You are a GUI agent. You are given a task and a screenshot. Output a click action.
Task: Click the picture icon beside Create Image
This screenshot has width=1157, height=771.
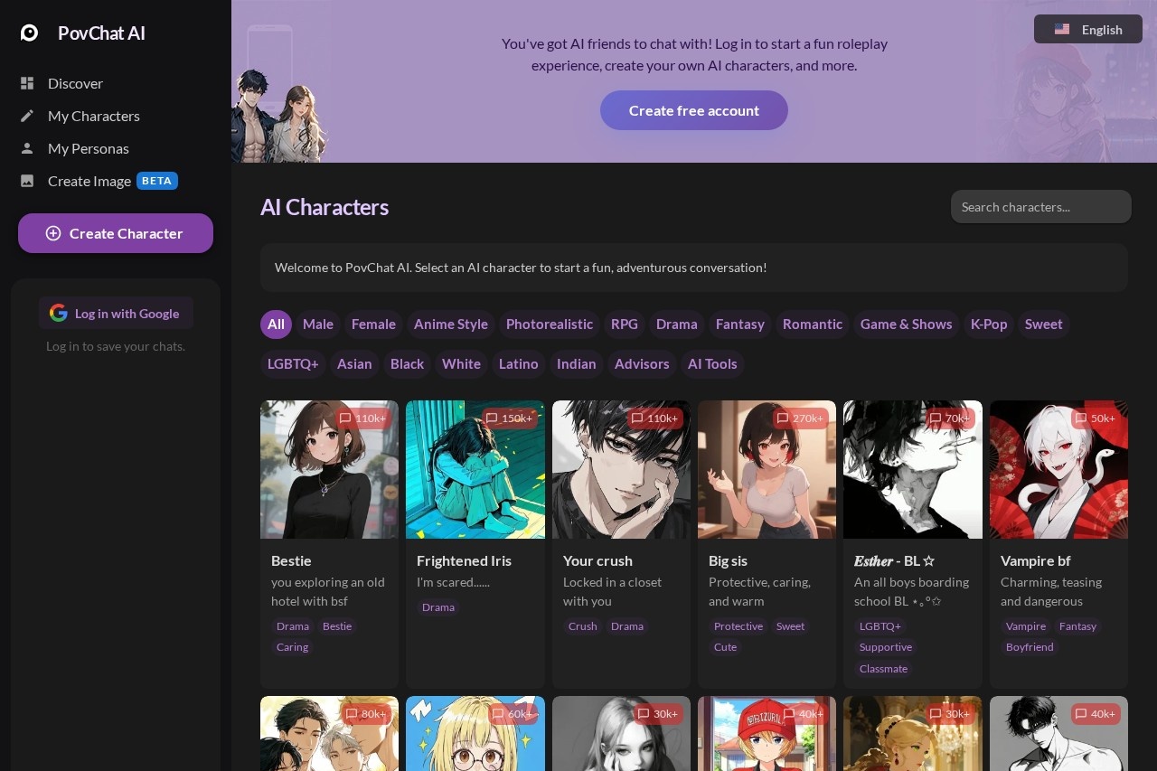tap(27, 181)
